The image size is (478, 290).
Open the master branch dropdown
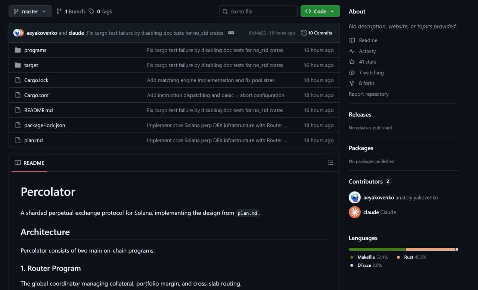pos(30,12)
